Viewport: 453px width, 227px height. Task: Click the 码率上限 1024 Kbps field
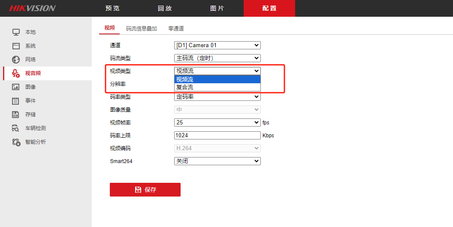pyautogui.click(x=217, y=135)
